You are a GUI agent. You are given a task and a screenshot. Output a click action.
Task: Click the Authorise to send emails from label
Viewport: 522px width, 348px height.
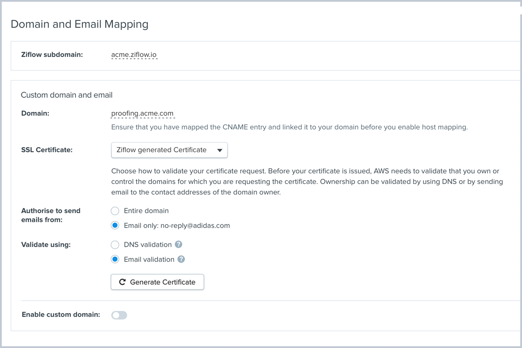51,215
